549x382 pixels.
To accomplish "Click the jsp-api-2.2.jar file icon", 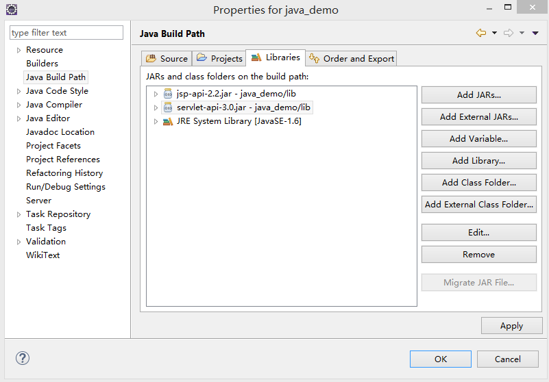I will pos(168,94).
